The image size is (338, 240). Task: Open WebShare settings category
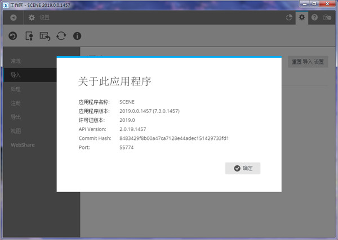click(23, 145)
